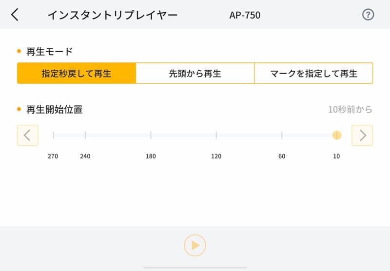Select マークを指定して再生 mode
This screenshot has width=390, height=271.
(x=313, y=73)
